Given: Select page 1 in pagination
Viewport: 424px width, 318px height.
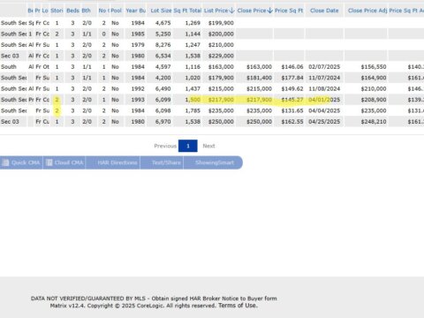Looking at the screenshot, I should point(188,146).
